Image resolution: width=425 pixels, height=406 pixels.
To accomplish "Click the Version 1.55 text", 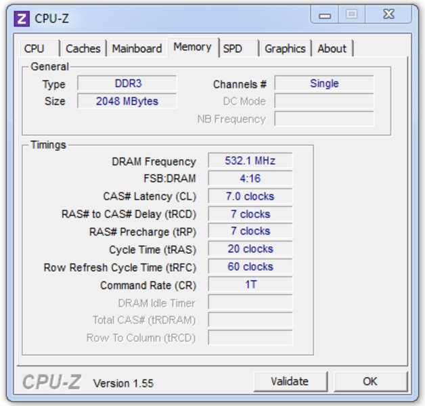I will pos(123,383).
